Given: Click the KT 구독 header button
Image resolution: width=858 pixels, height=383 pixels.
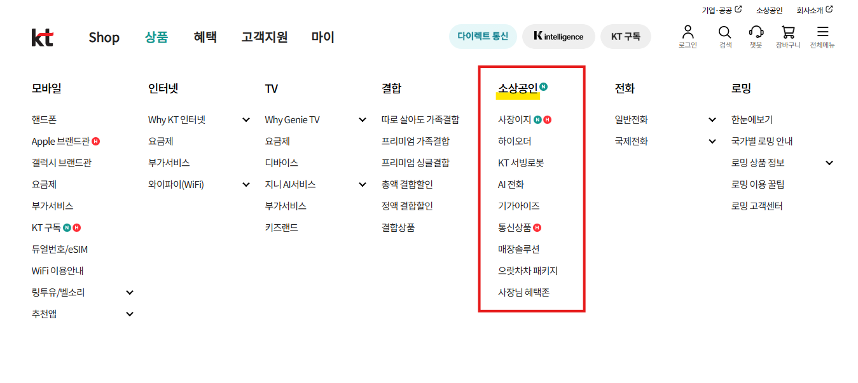Looking at the screenshot, I should [x=626, y=37].
